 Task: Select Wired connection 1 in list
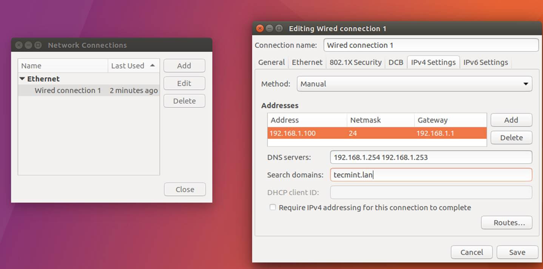[68, 91]
